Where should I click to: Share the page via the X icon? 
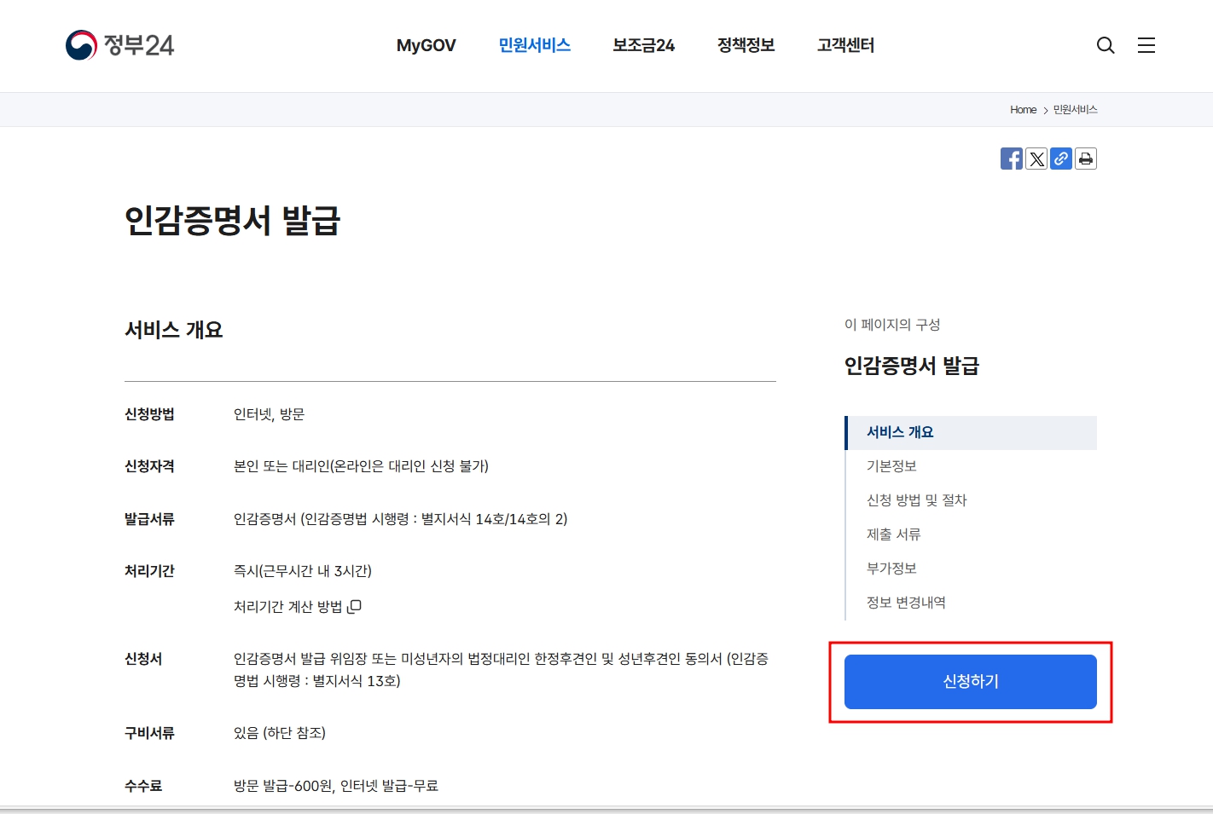(1036, 158)
